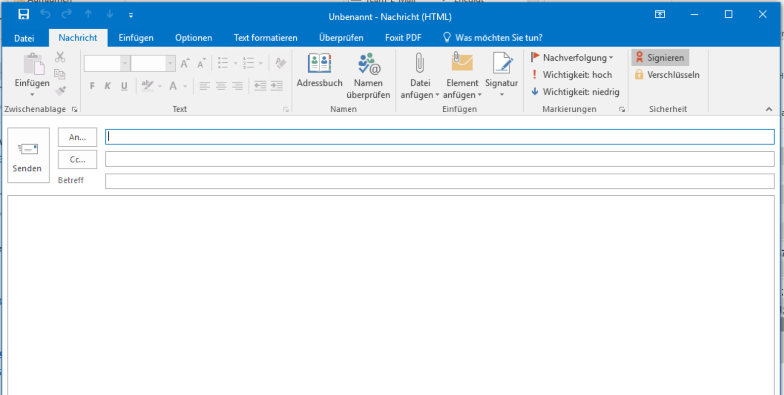Image resolution: width=784 pixels, height=395 pixels.
Task: Expand the bullet style dropdown arrow
Action: pos(235,63)
